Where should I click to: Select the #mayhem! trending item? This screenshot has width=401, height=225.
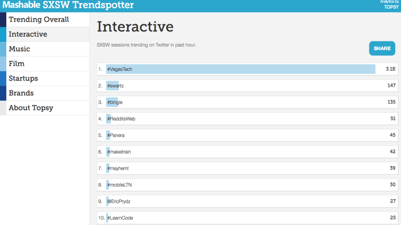[118, 168]
